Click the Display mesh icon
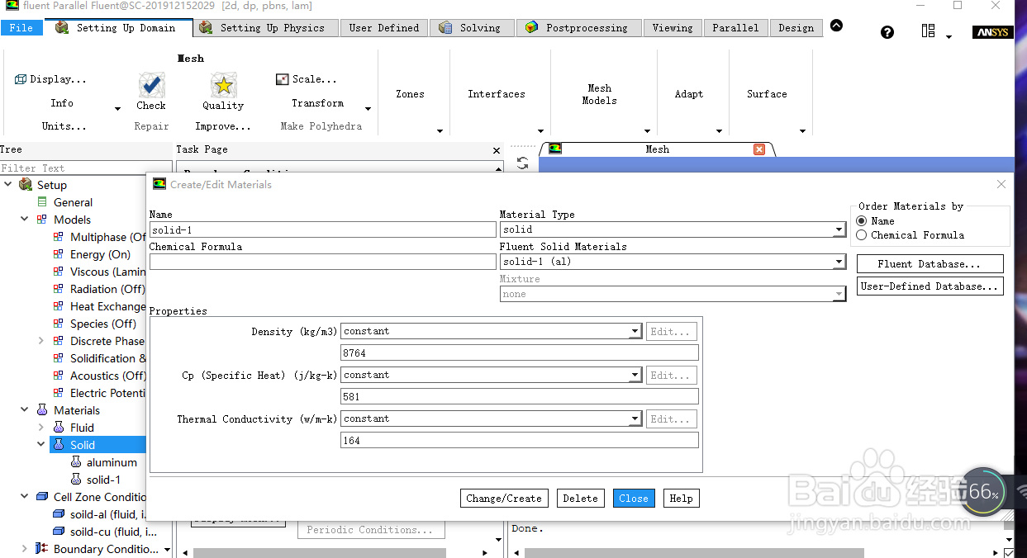This screenshot has height=558, width=1027. click(x=21, y=79)
